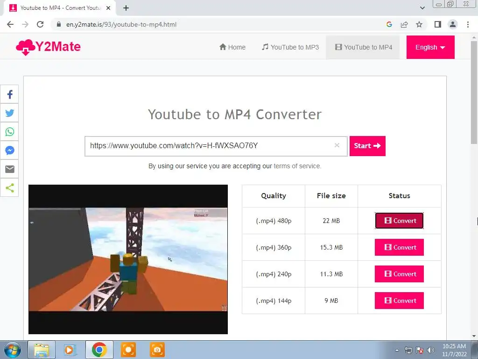The height and width of the screenshot is (359, 478).
Task: Click the "(.mp4) 144p" quality cell
Action: pos(274,301)
